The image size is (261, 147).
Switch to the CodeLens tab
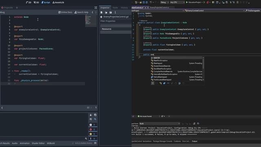coord(177,141)
